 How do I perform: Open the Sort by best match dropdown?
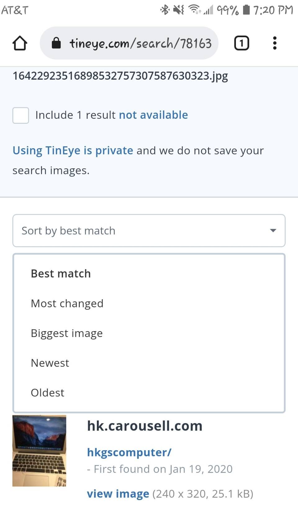pyautogui.click(x=149, y=230)
